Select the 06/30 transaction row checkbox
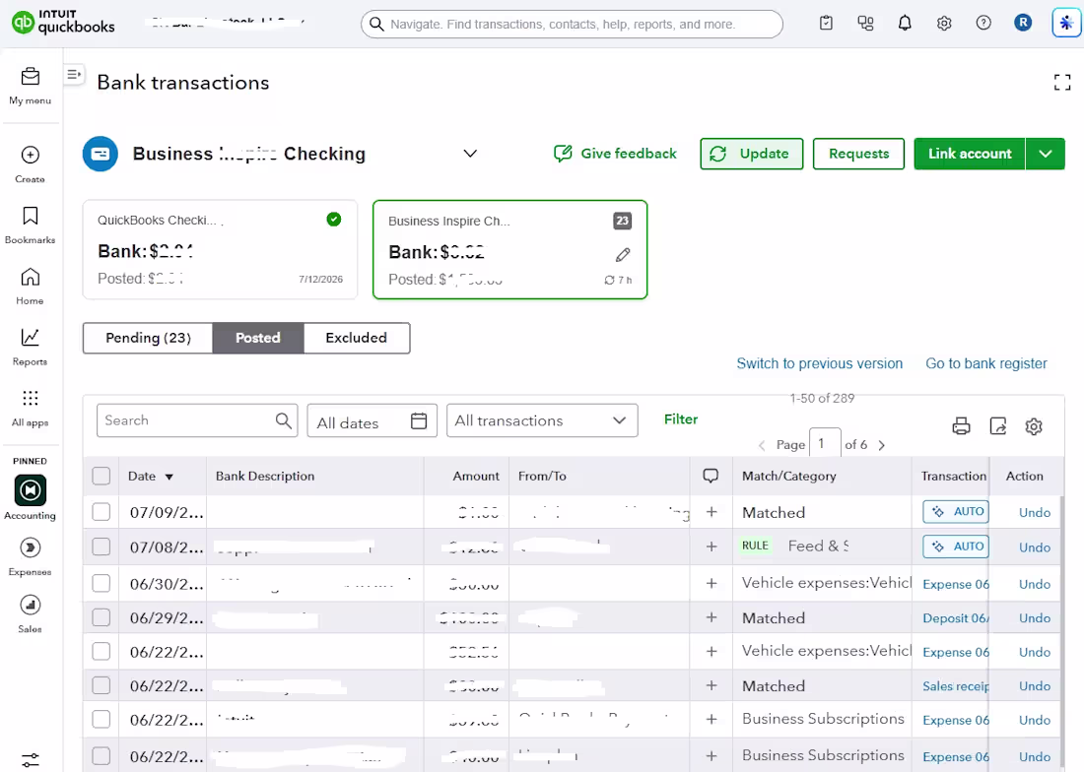Image resolution: width=1084 pixels, height=772 pixels. [101, 584]
